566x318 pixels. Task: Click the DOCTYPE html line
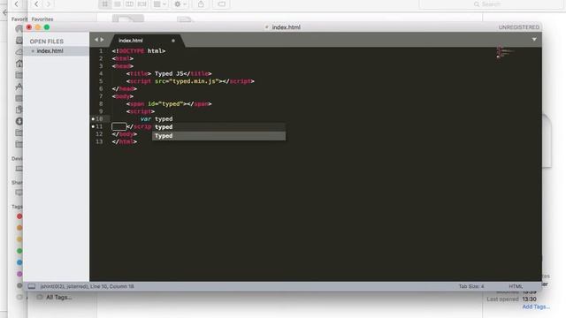pos(139,51)
